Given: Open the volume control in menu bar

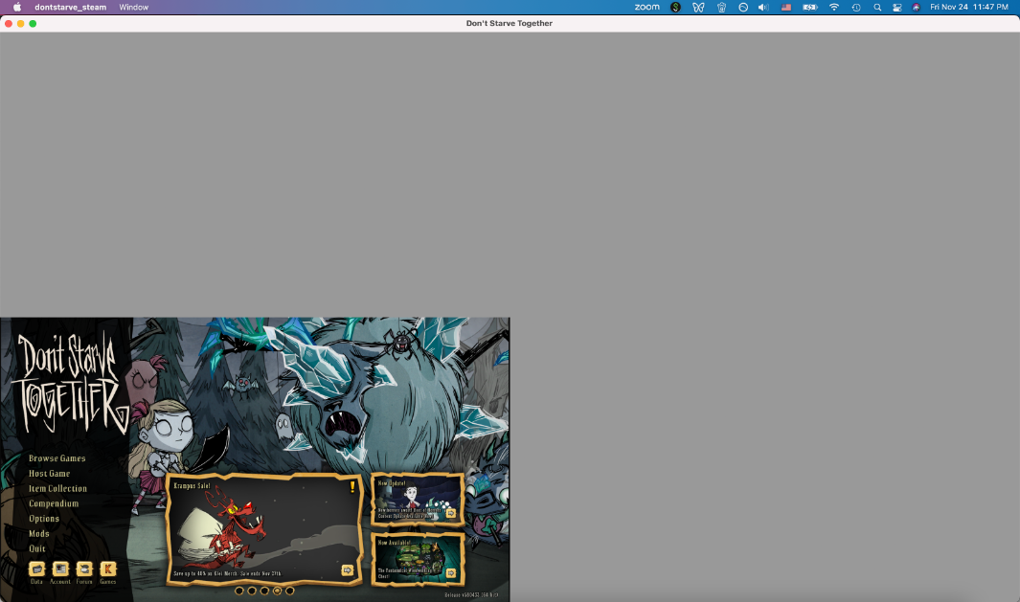Looking at the screenshot, I should tap(763, 7).
